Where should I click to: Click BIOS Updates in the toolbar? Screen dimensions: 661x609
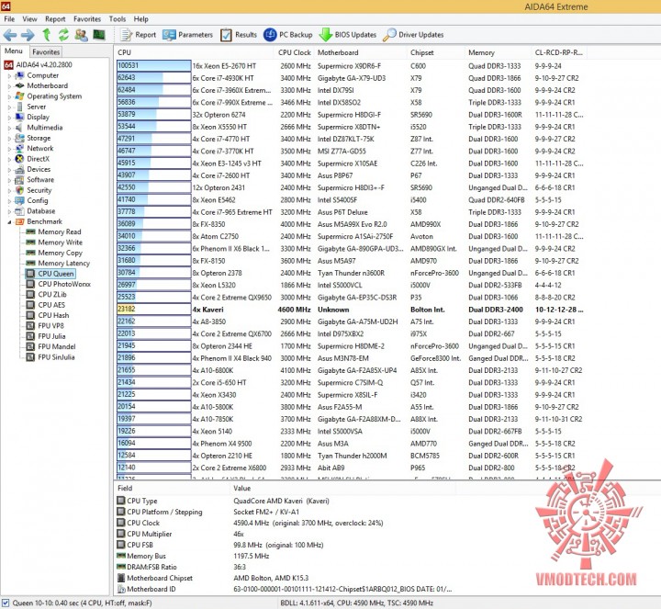coord(348,35)
